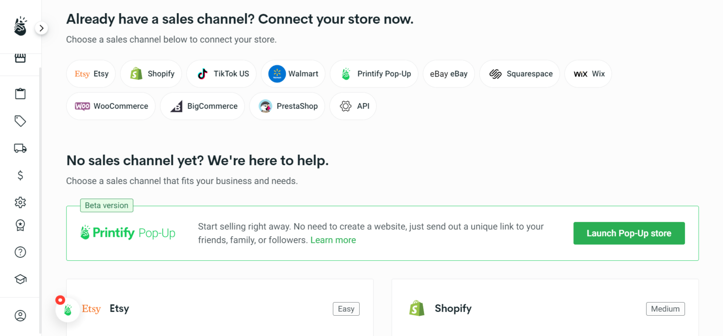Click the Printify logo at the top
Viewport: 723px width, 336px height.
(20, 26)
